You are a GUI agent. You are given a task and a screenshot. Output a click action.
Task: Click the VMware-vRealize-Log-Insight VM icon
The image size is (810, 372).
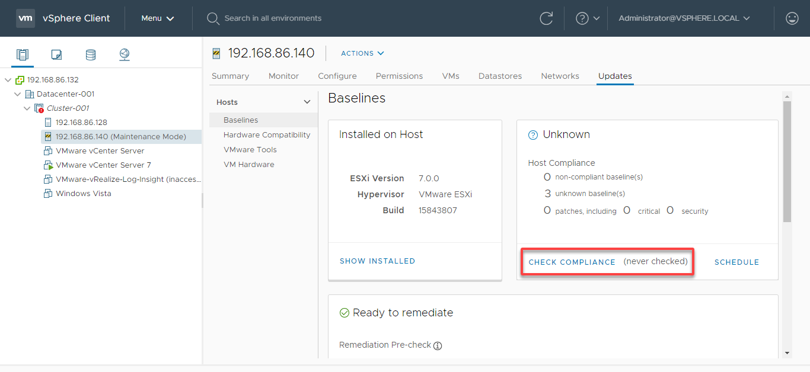click(x=49, y=179)
